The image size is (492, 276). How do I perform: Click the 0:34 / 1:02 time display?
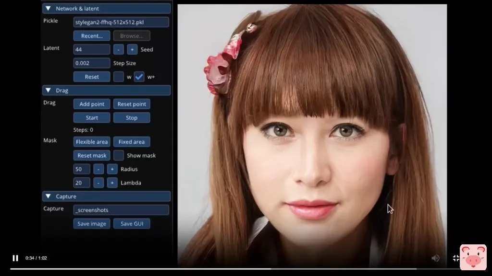point(36,258)
